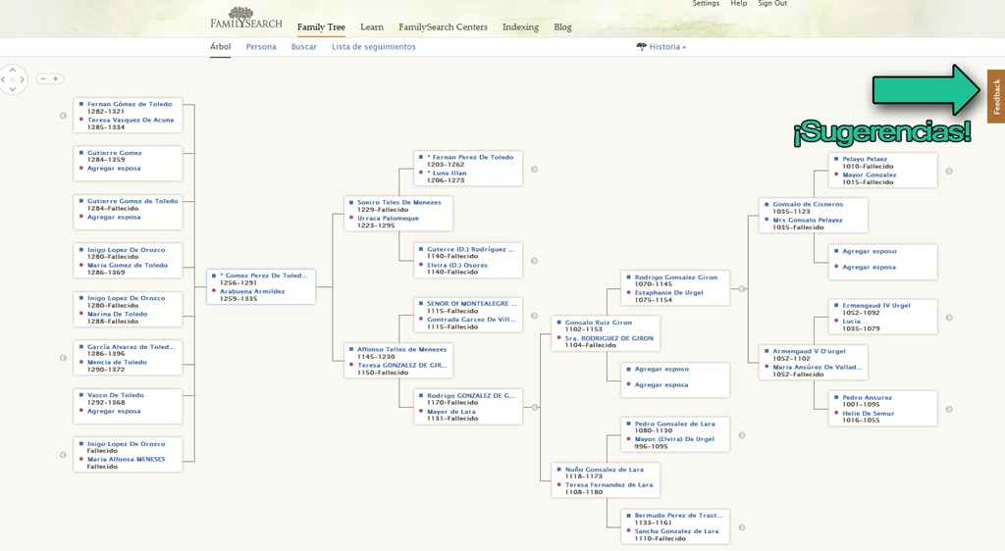
Task: Open Armengaud V D'urgel person
Action: pyautogui.click(x=809, y=351)
